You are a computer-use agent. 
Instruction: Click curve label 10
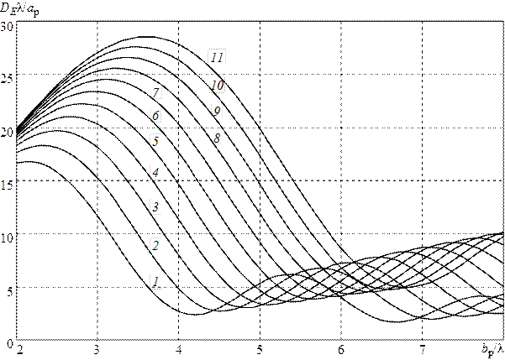pos(218,86)
